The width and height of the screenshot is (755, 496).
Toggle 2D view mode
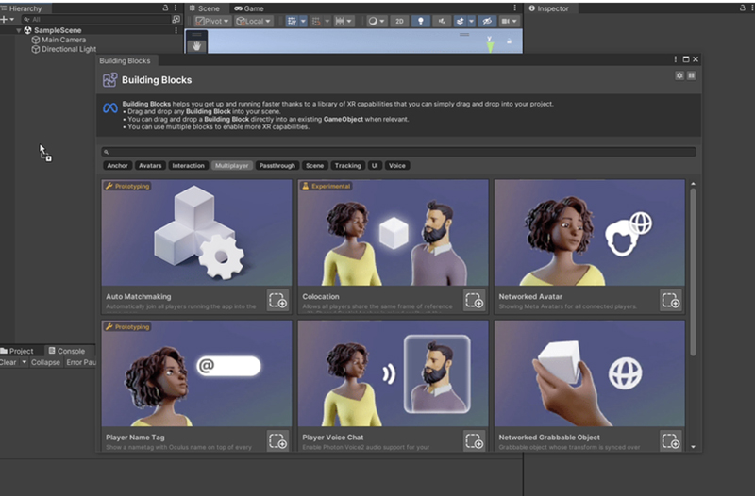point(399,21)
